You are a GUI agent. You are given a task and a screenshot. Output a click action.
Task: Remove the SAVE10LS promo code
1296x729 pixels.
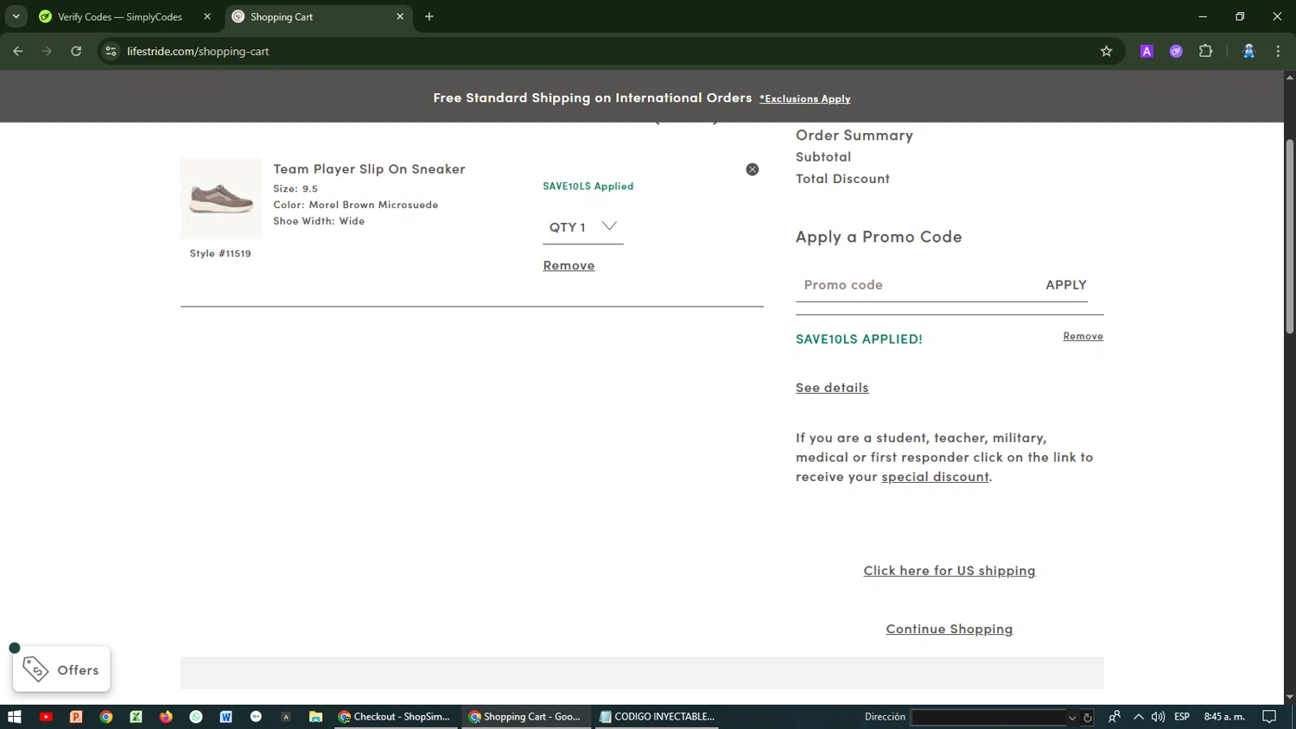point(1083,336)
